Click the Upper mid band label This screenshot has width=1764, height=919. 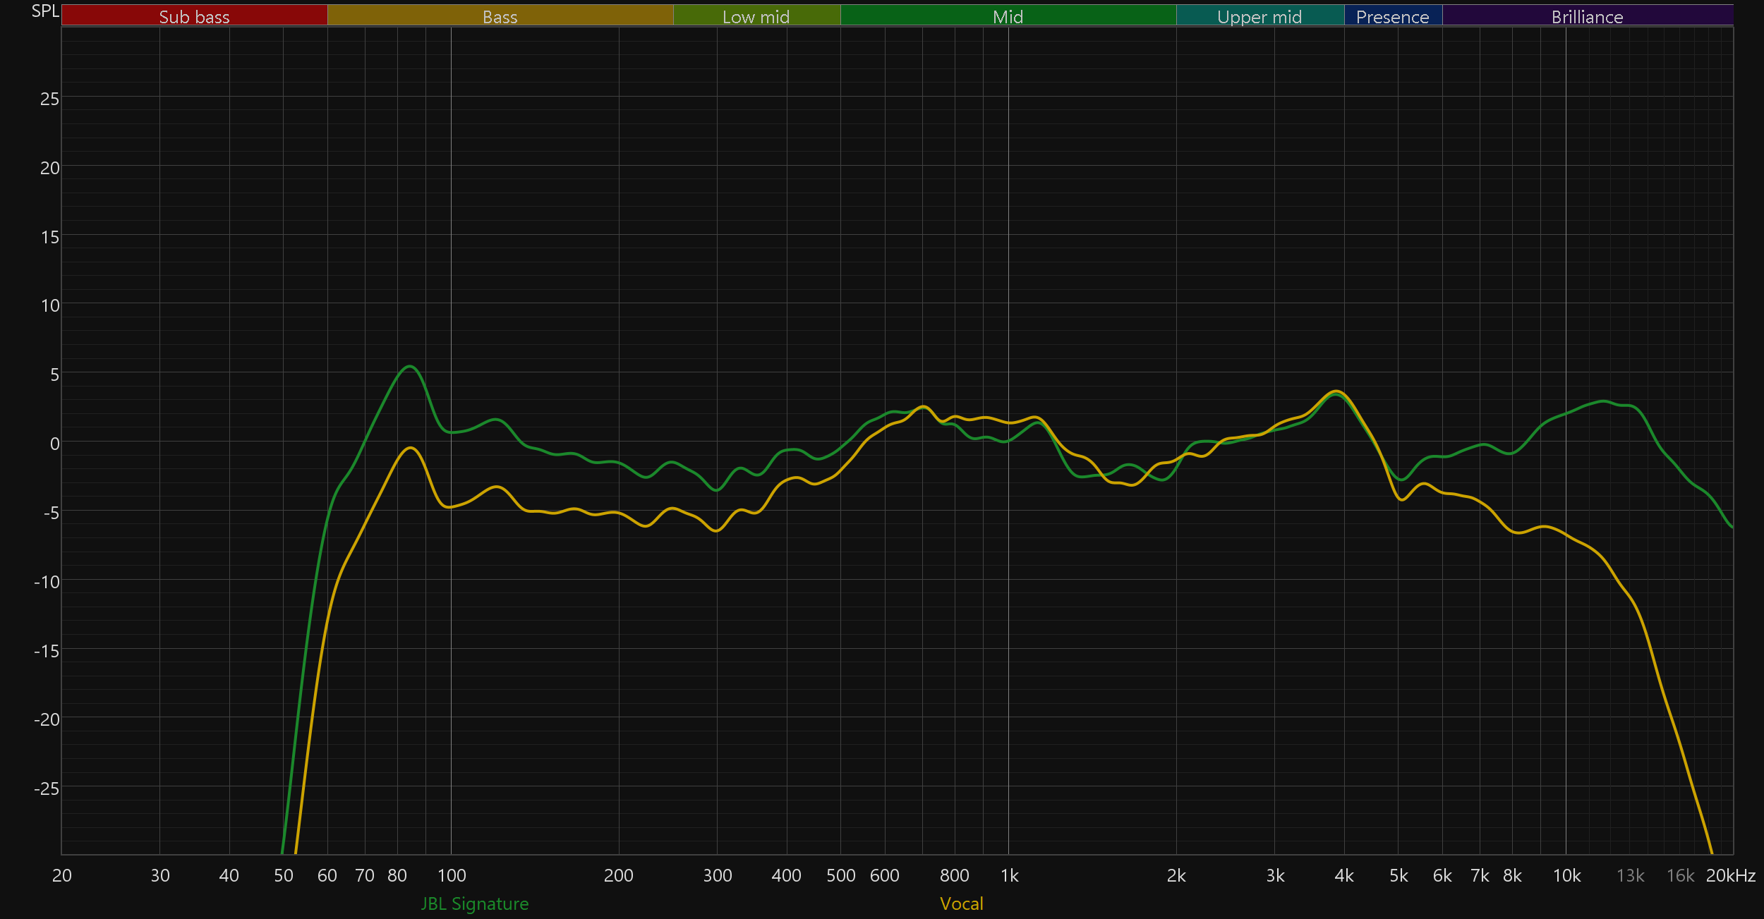tap(1259, 16)
